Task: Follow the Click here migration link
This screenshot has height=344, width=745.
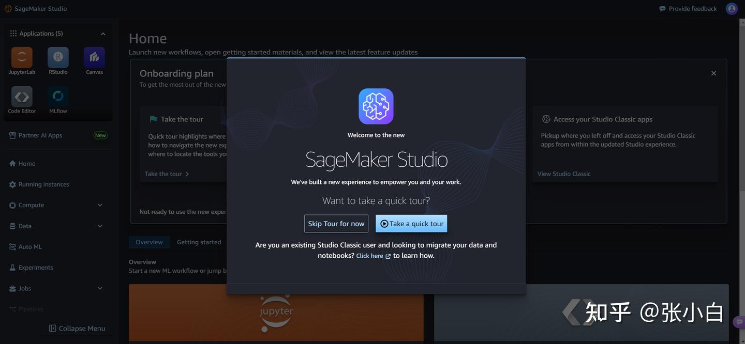Action: pos(369,256)
